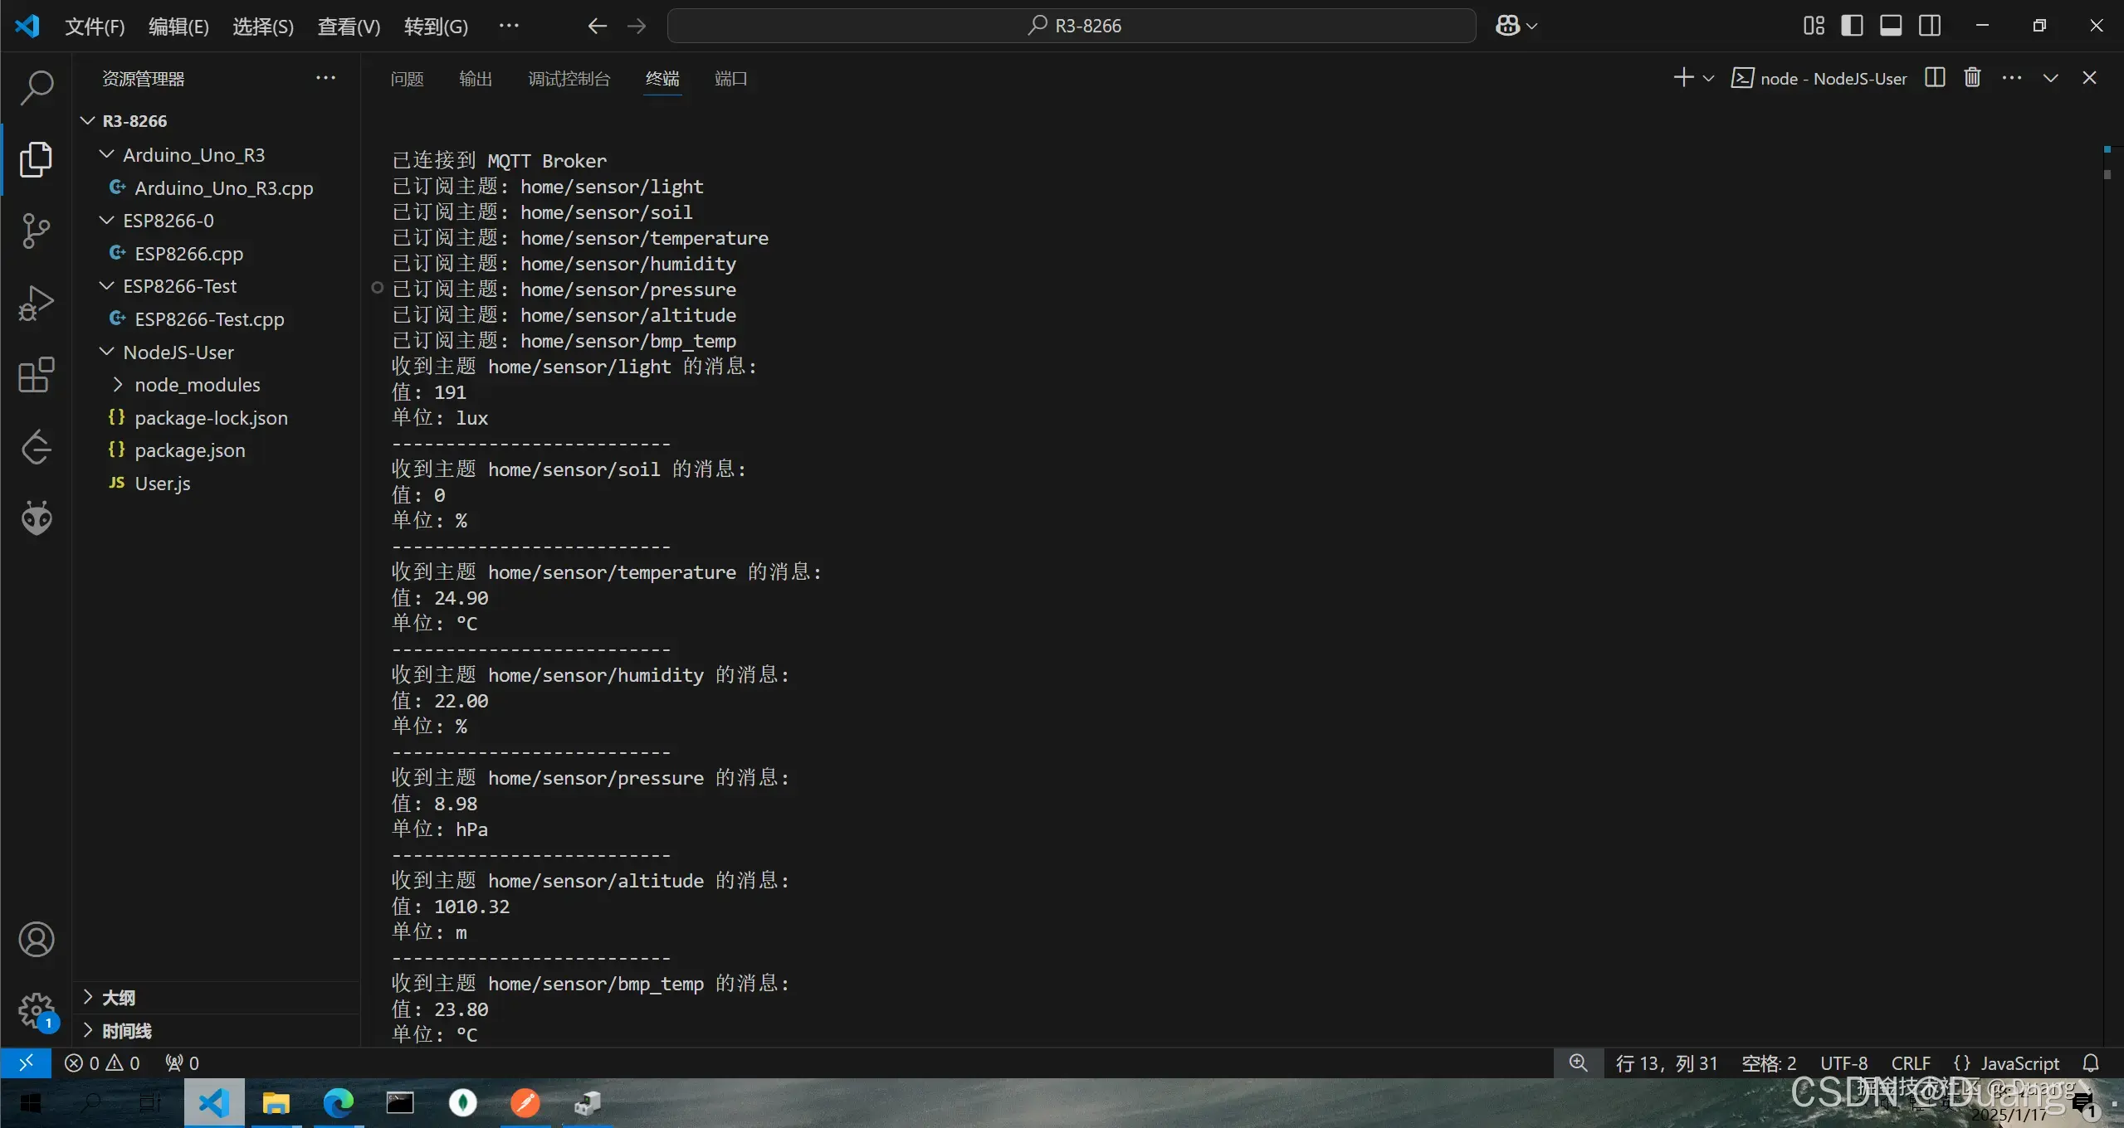This screenshot has width=2124, height=1128.
Task: Toggle the secondary side bar layout button
Action: point(1930,26)
